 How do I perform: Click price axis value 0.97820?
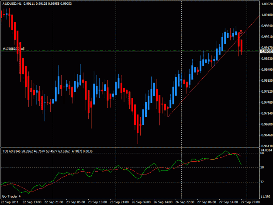tap(267, 92)
